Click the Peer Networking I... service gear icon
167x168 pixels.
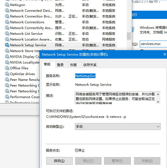(7, 91)
